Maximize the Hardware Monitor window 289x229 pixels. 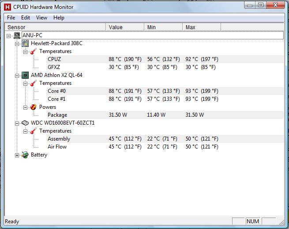260,5
